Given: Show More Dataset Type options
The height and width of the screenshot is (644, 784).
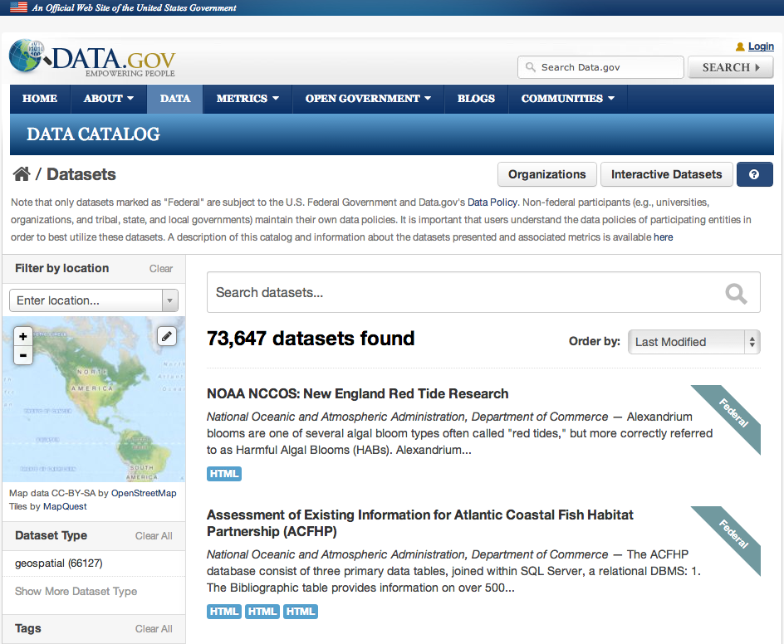Looking at the screenshot, I should pyautogui.click(x=76, y=591).
